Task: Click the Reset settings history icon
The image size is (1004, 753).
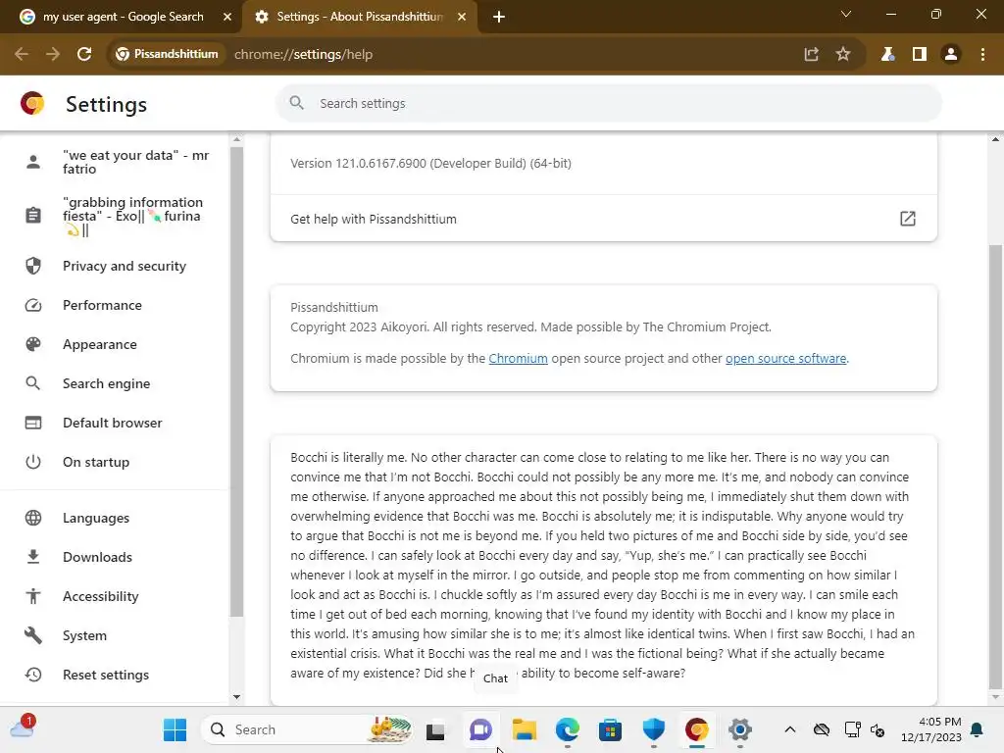Action: [x=33, y=675]
